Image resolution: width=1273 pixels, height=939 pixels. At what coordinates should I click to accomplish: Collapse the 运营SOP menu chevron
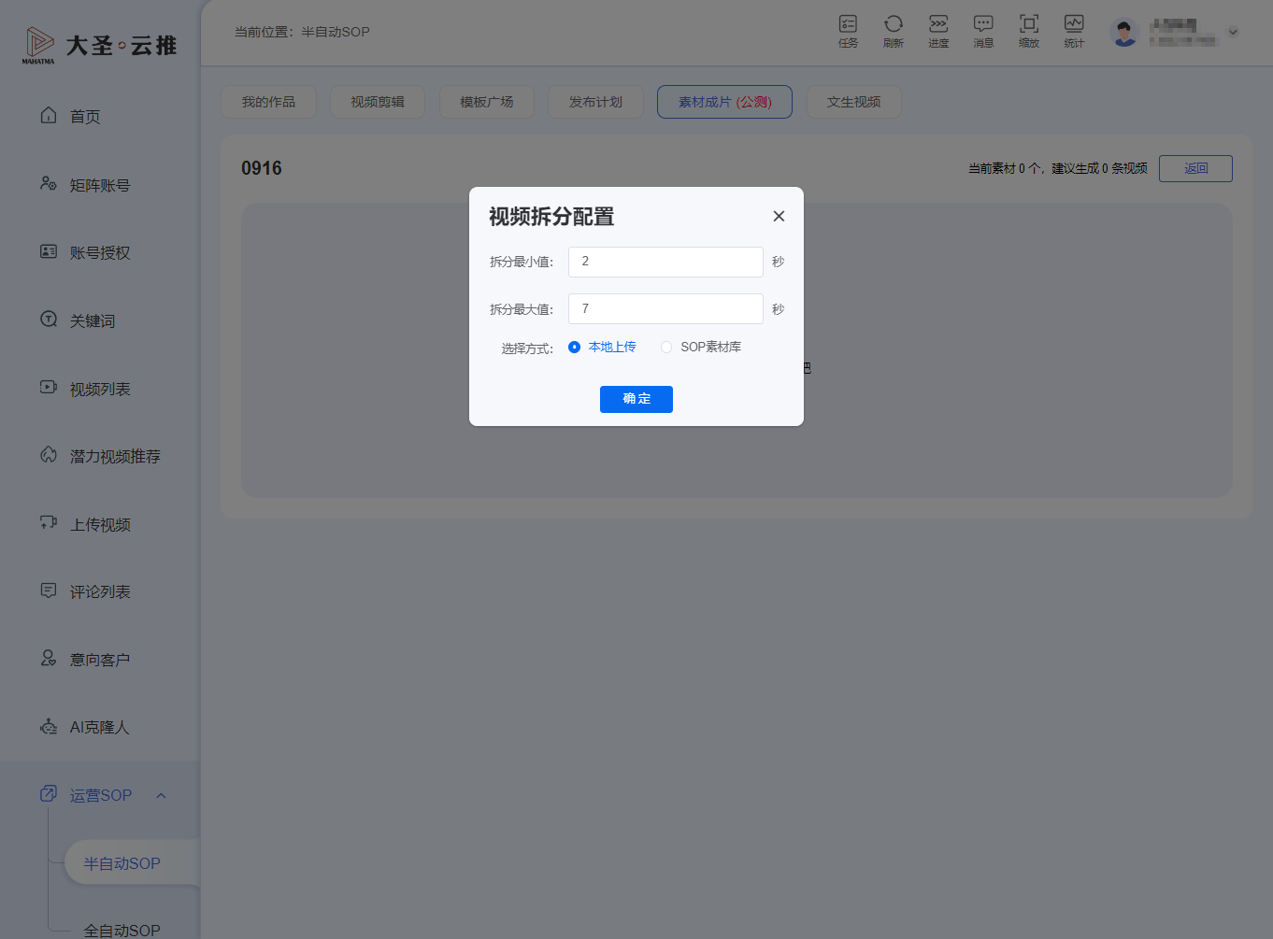161,796
